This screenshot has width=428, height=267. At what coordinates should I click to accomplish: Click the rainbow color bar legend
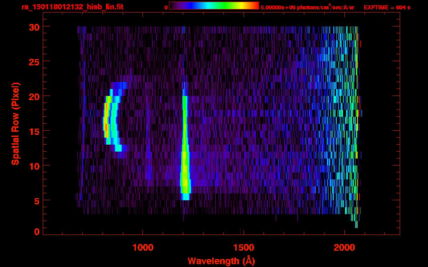(x=214, y=6)
